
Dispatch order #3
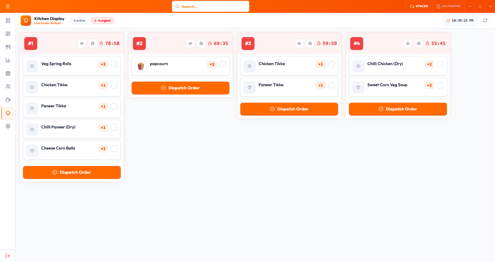pyautogui.click(x=289, y=109)
